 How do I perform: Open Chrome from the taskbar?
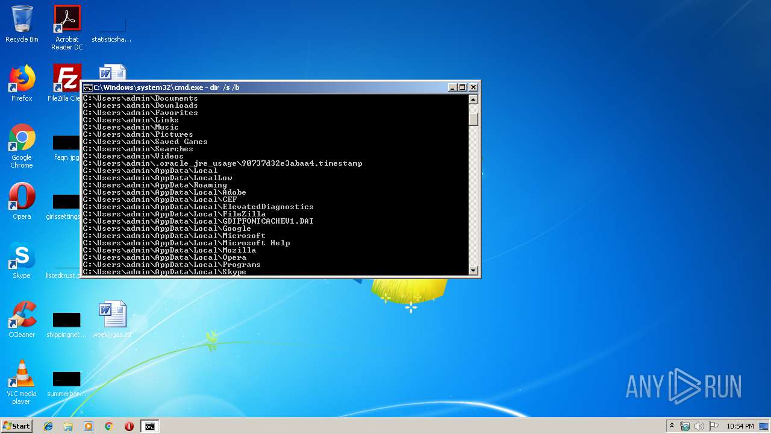(109, 426)
